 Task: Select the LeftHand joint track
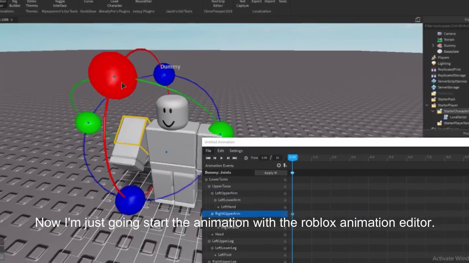point(228,207)
